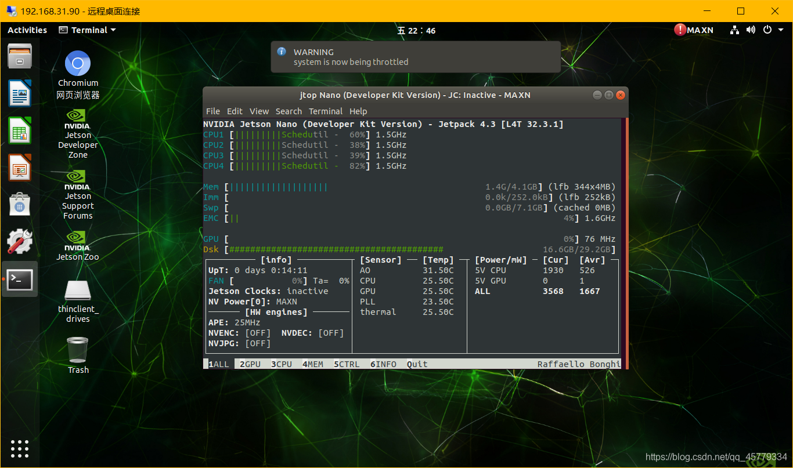Image resolution: width=793 pixels, height=468 pixels.
Task: Launch LibreOffice Writer from dock
Action: tap(20, 93)
